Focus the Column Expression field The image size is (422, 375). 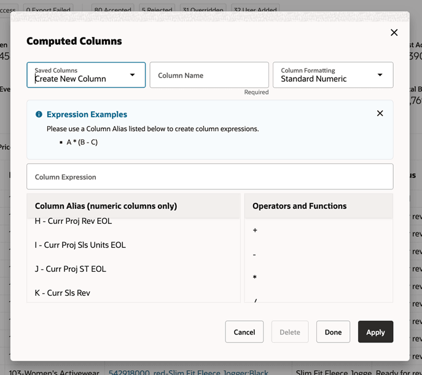tap(209, 176)
